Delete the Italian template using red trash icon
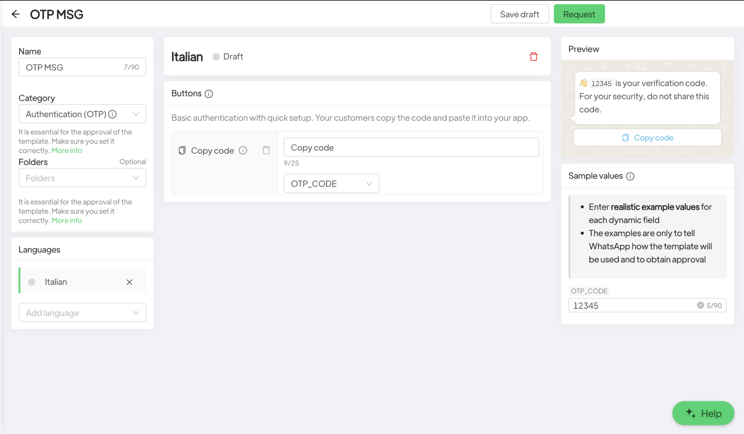Image resolution: width=744 pixels, height=434 pixels. tap(533, 56)
